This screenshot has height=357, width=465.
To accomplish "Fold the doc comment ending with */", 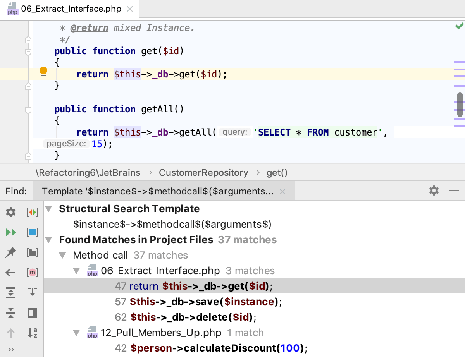I will pos(28,39).
